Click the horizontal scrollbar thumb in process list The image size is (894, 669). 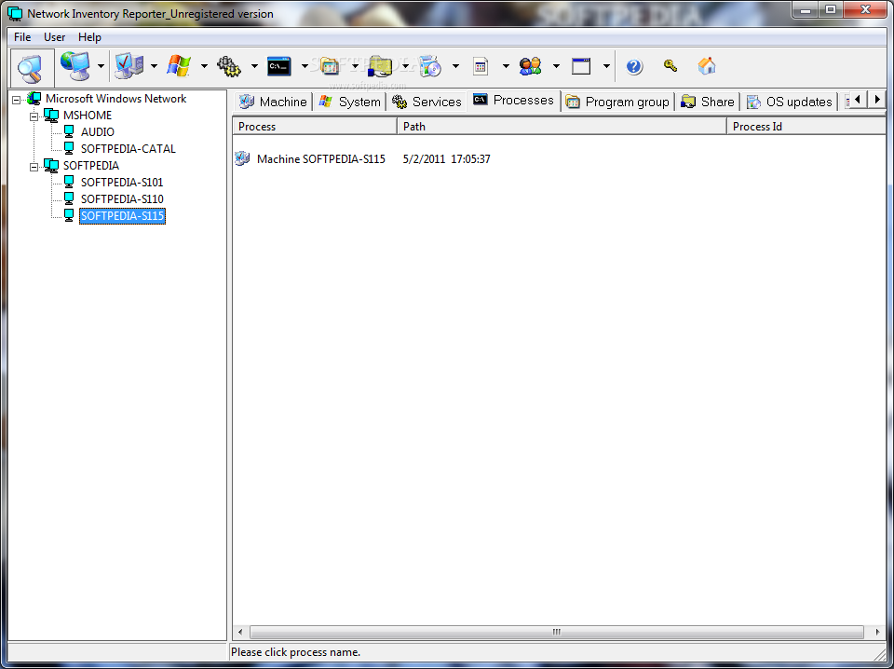(557, 632)
